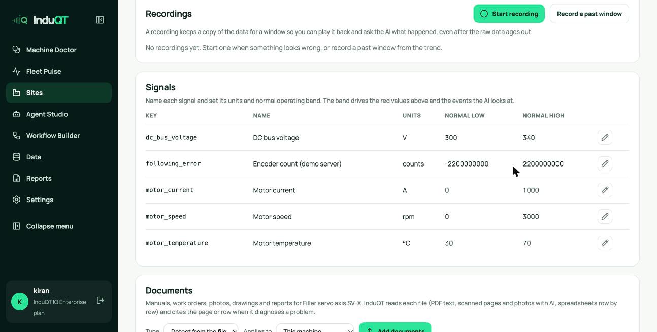
Task: Click the Collapse menu panel icon
Action: point(16,226)
